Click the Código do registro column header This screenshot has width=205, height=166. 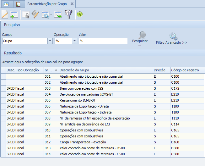point(187,70)
